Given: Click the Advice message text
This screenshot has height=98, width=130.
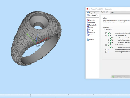Looking at the screenshot, I should (x=116, y=21).
